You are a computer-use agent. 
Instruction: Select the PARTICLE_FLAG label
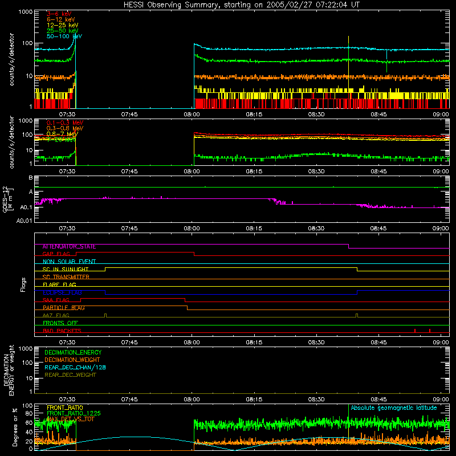click(x=64, y=308)
